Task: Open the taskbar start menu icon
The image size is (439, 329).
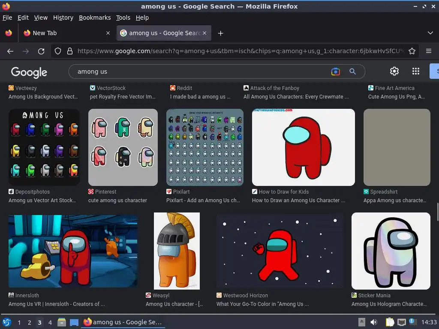Action: tap(7, 322)
